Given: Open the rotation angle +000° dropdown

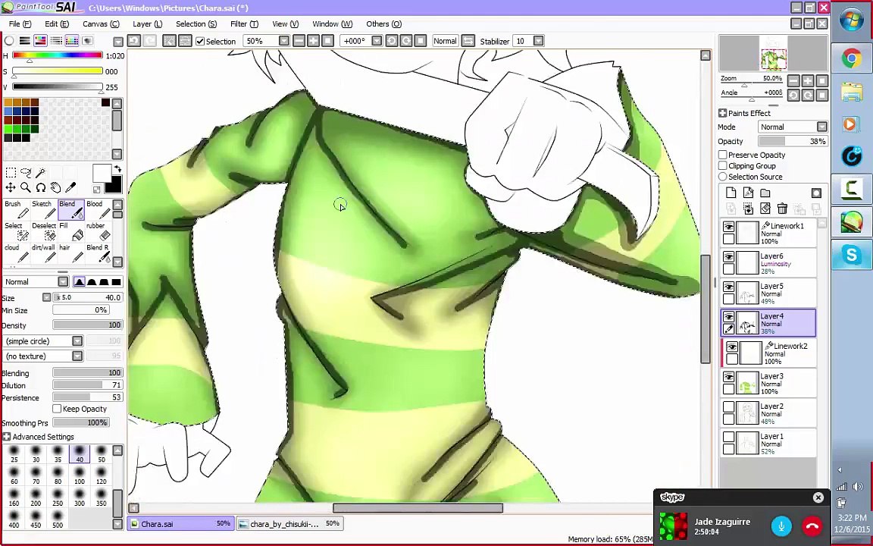Looking at the screenshot, I should (x=377, y=41).
